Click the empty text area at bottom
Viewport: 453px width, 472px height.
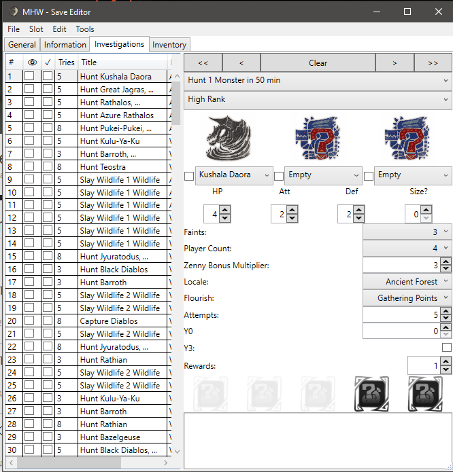click(318, 441)
